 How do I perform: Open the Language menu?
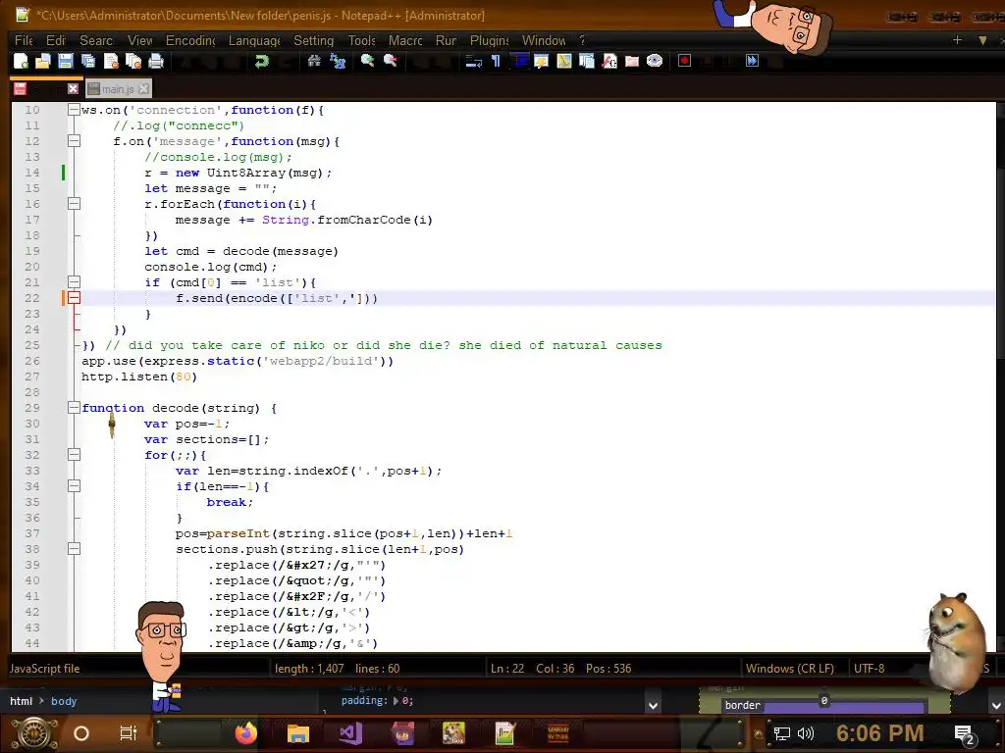click(x=254, y=40)
